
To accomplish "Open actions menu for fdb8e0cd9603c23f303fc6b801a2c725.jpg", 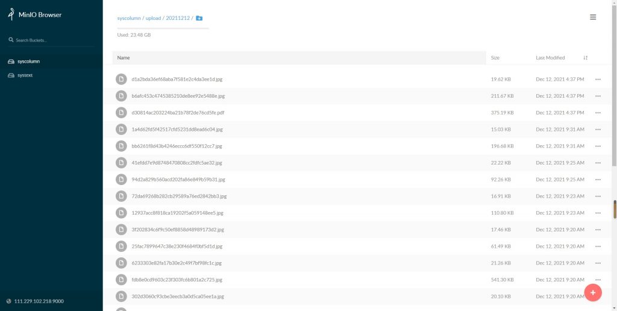I will [598, 280].
